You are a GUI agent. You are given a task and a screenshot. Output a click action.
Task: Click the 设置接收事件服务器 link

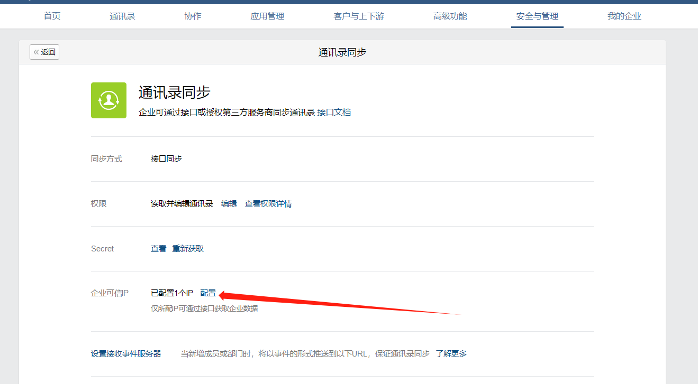pos(126,354)
